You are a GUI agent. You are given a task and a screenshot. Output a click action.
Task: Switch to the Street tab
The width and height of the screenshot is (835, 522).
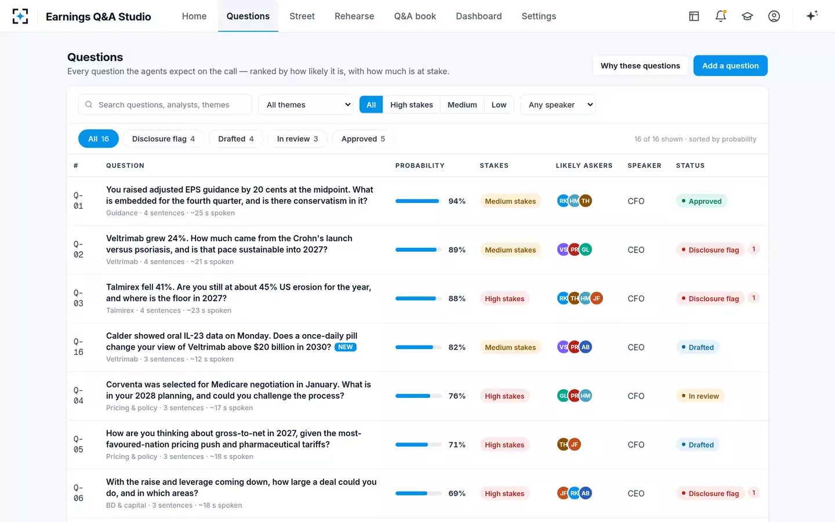point(302,16)
